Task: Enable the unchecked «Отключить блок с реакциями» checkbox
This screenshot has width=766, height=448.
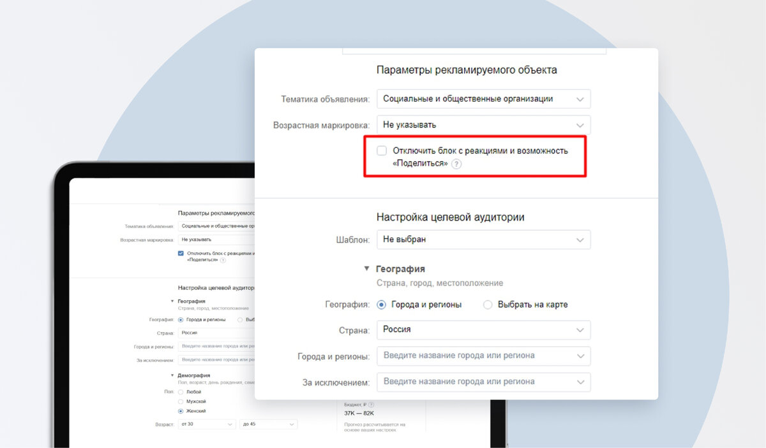Action: (382, 150)
